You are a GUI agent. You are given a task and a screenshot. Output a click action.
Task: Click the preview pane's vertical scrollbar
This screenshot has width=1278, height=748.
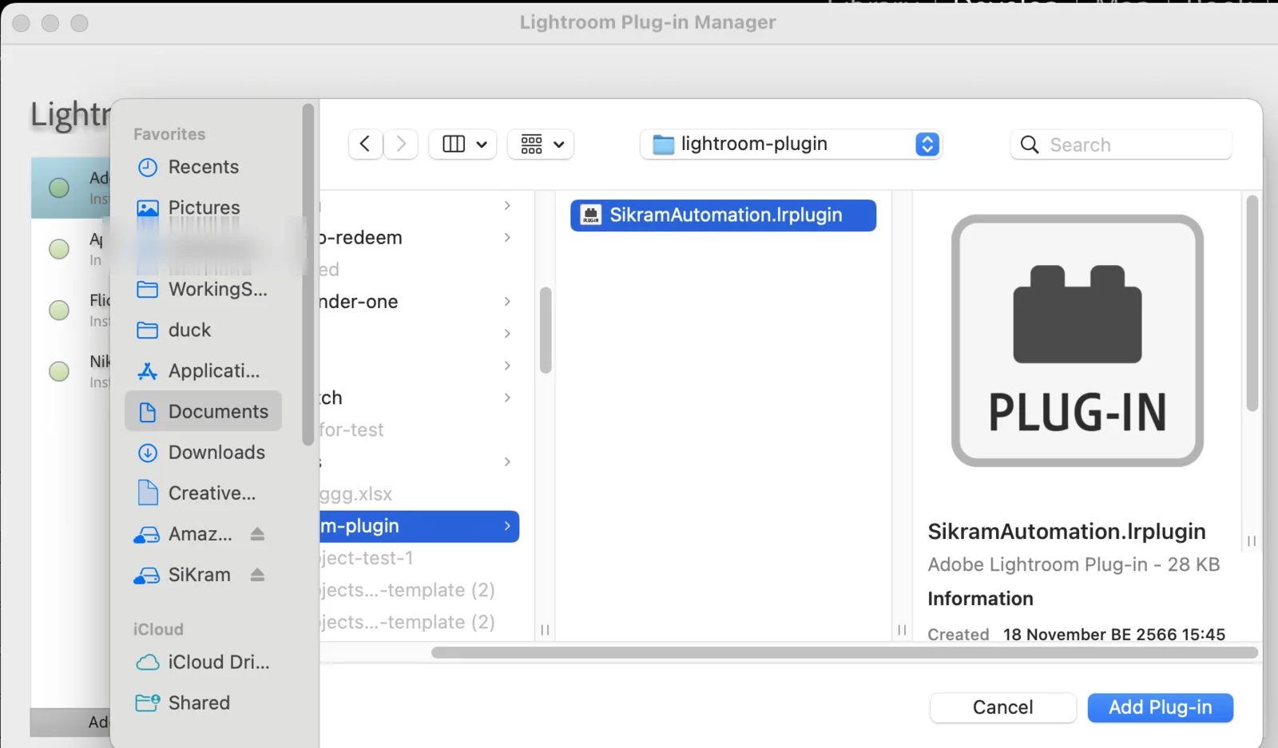[x=1252, y=303]
